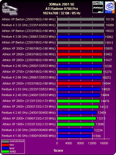Click the score value 14484

[105, 95]
